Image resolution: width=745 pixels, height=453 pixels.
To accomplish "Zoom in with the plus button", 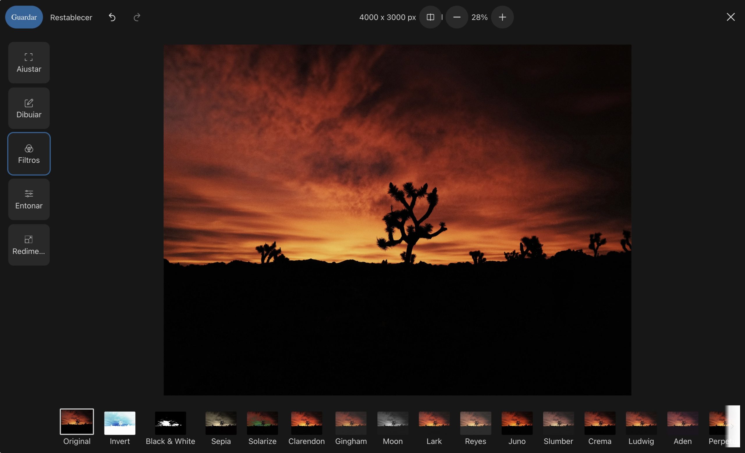I will (x=502, y=17).
